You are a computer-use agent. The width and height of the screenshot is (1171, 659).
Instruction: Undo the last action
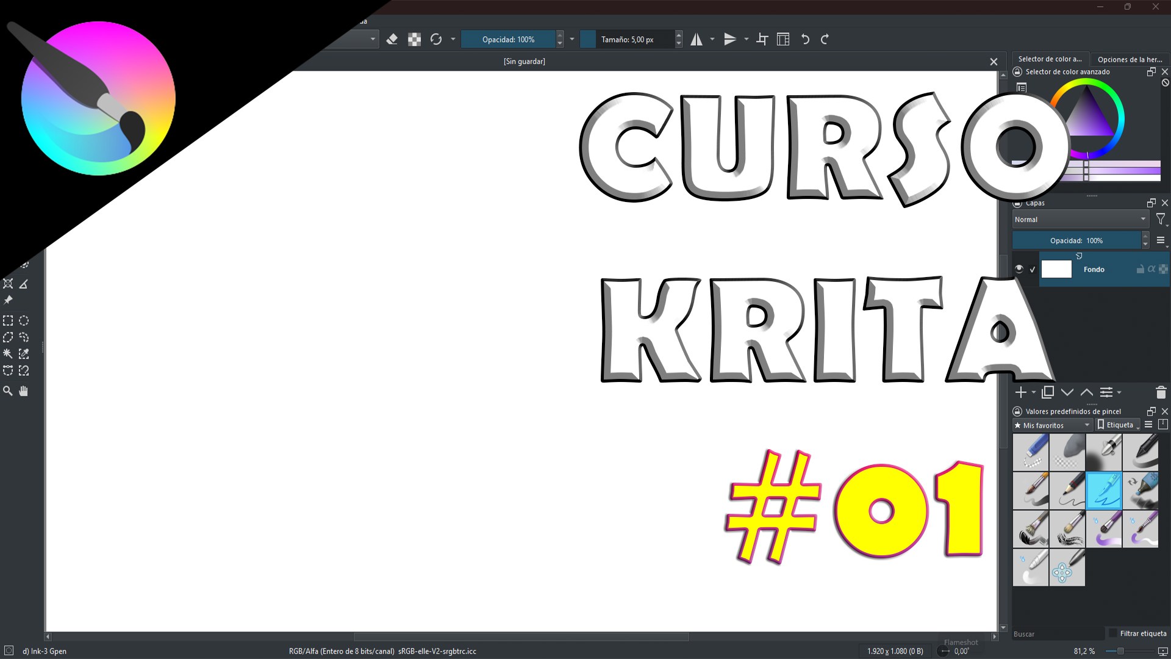click(x=806, y=40)
